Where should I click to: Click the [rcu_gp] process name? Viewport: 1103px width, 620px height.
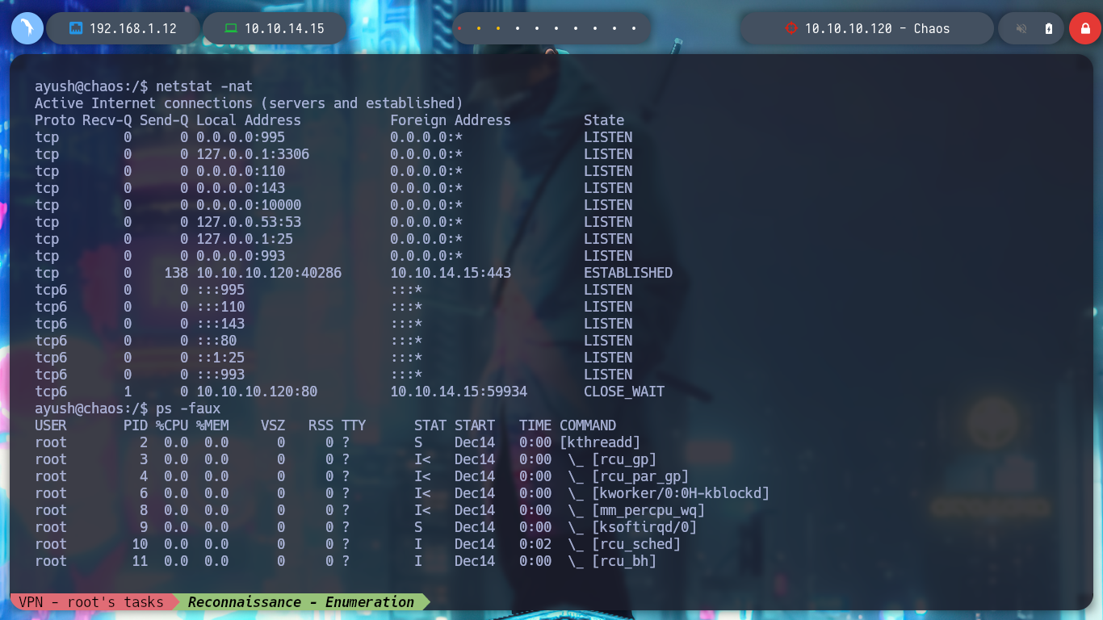point(624,459)
